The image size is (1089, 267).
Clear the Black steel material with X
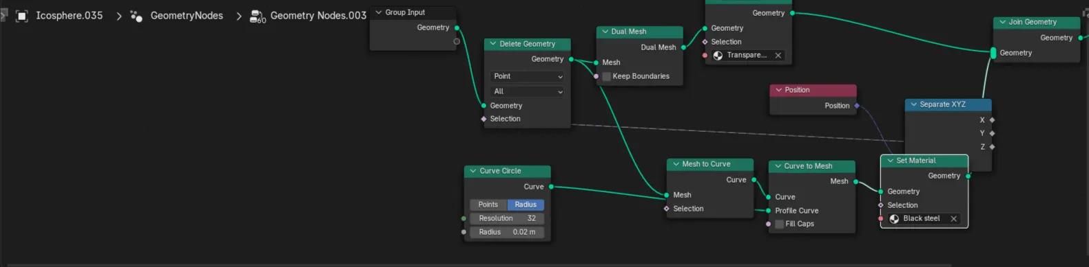pos(954,219)
